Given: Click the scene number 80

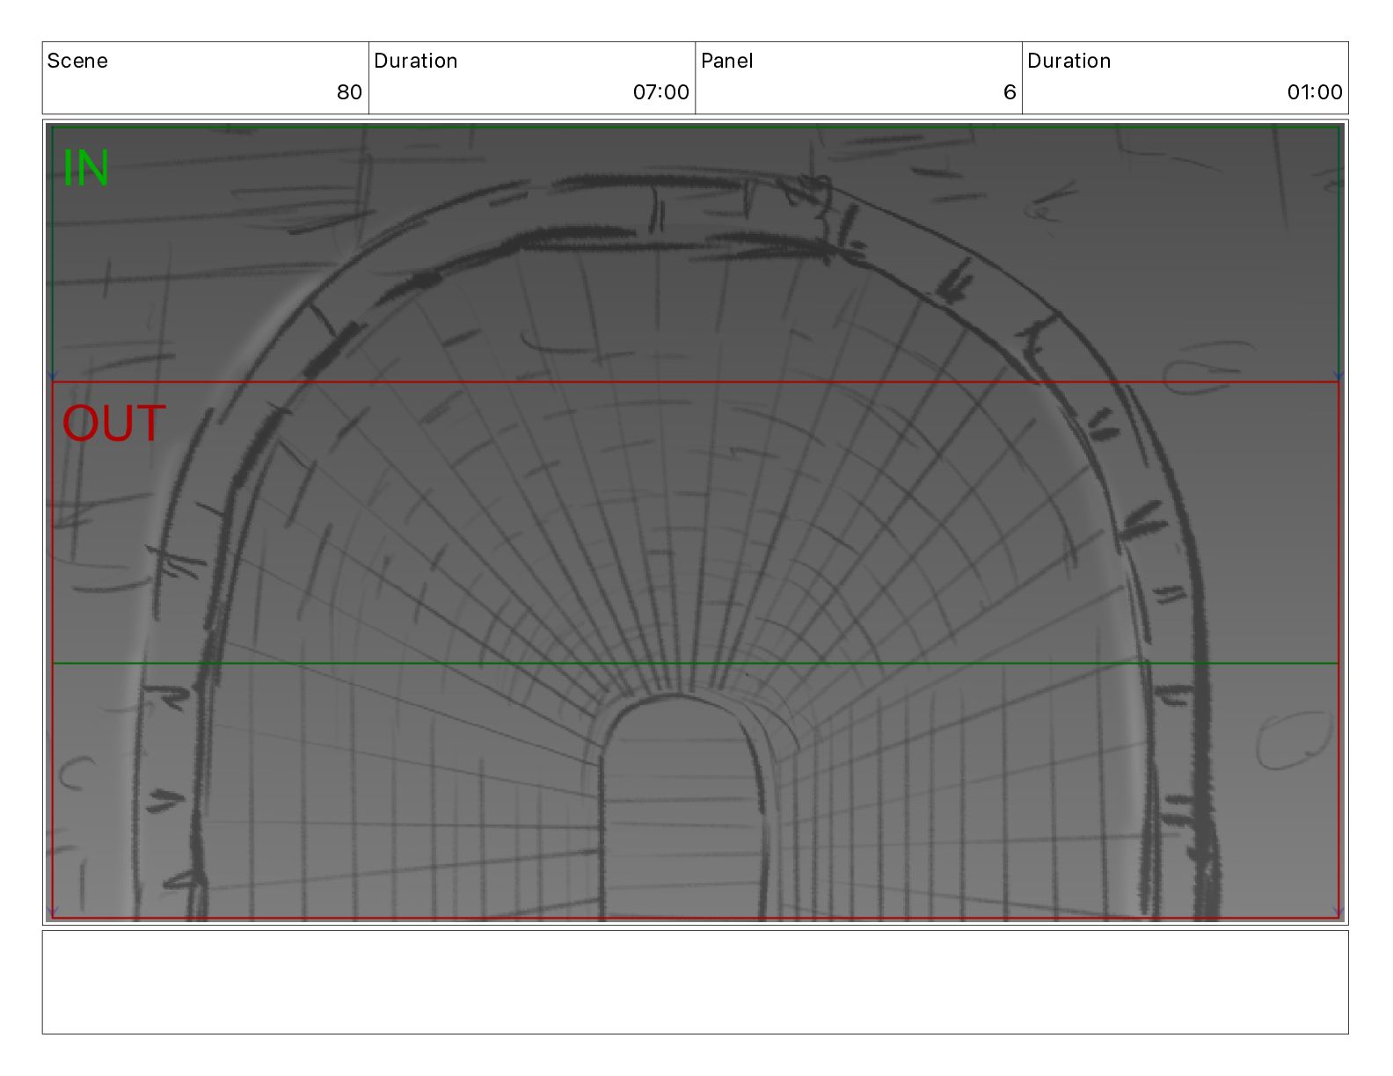Looking at the screenshot, I should (x=349, y=92).
